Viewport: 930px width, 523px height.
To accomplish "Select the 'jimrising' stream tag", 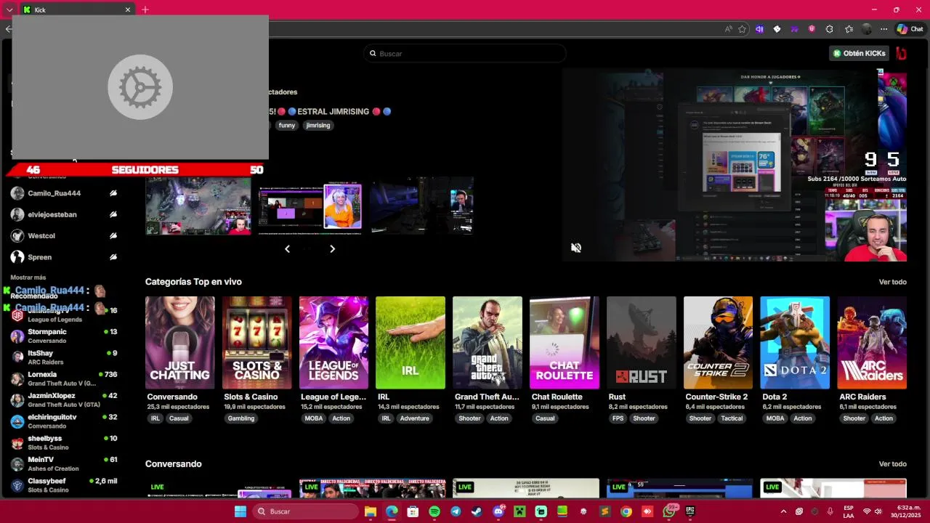I will point(318,125).
